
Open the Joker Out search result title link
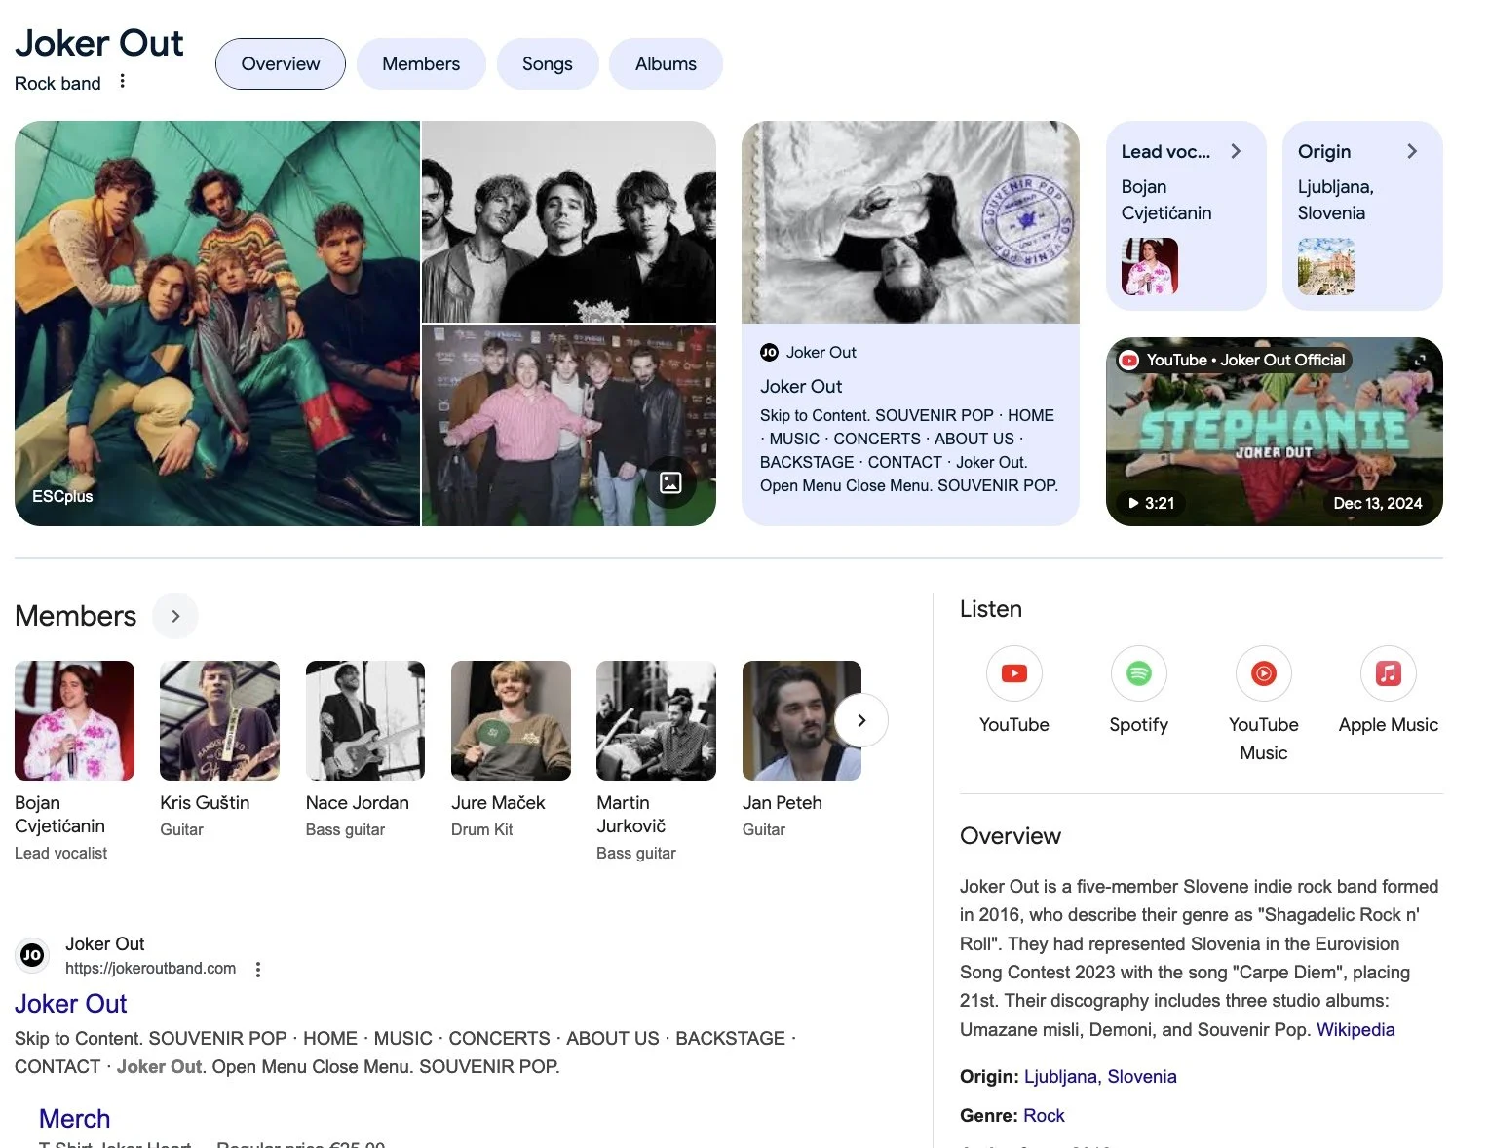pyautogui.click(x=71, y=1004)
